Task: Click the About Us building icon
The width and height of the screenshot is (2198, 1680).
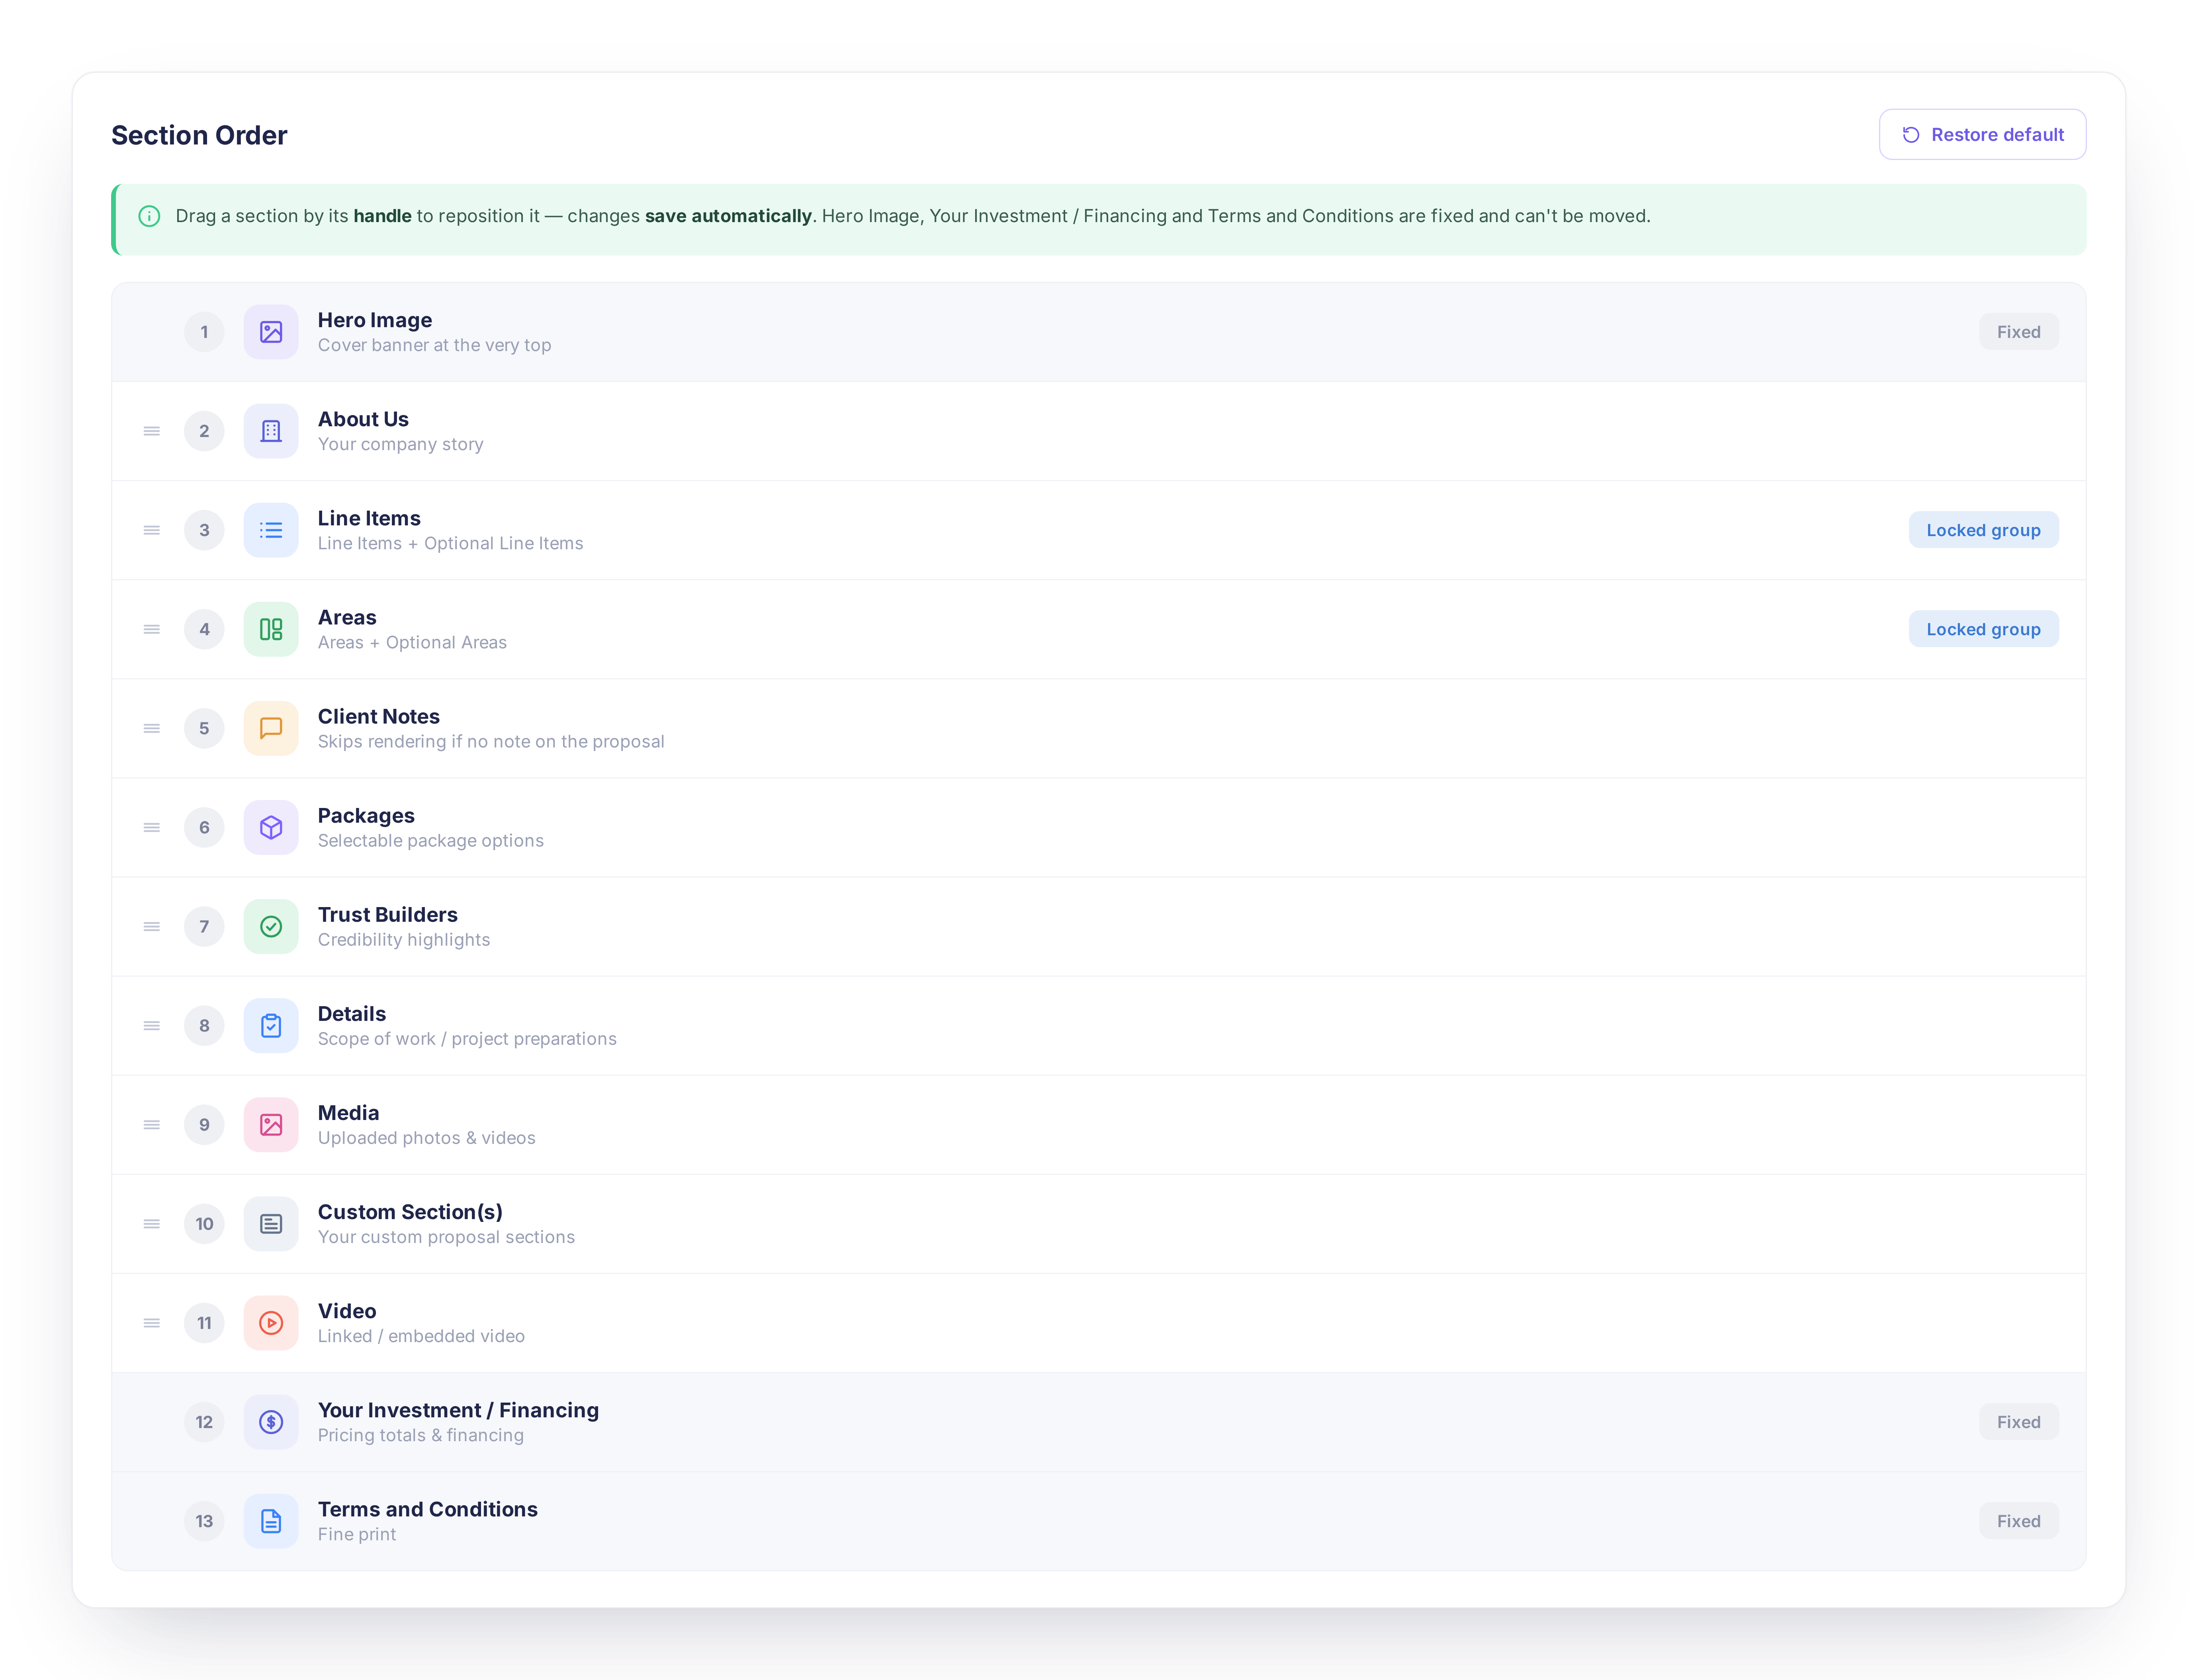Action: [271, 431]
